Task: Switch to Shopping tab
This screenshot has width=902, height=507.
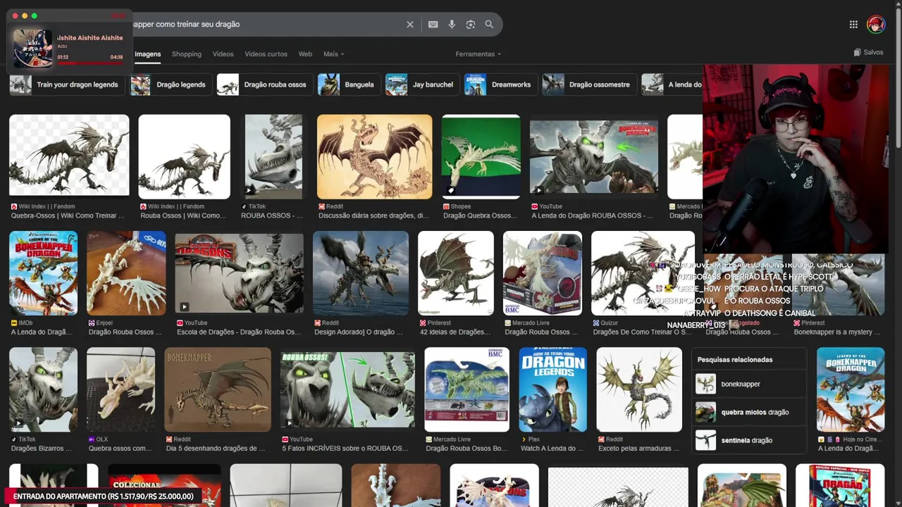Action: [x=187, y=54]
